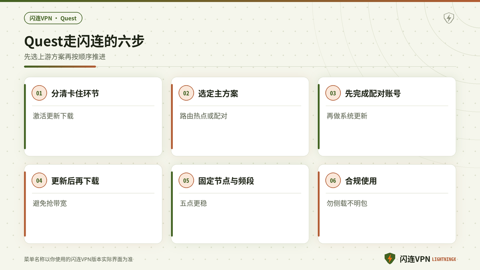Click the LIGHTNINGX label in footer
This screenshot has width=480, height=270.
tap(444, 260)
